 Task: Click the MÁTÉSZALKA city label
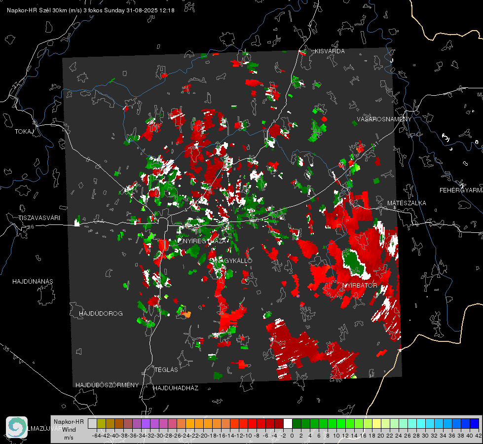pos(407,203)
